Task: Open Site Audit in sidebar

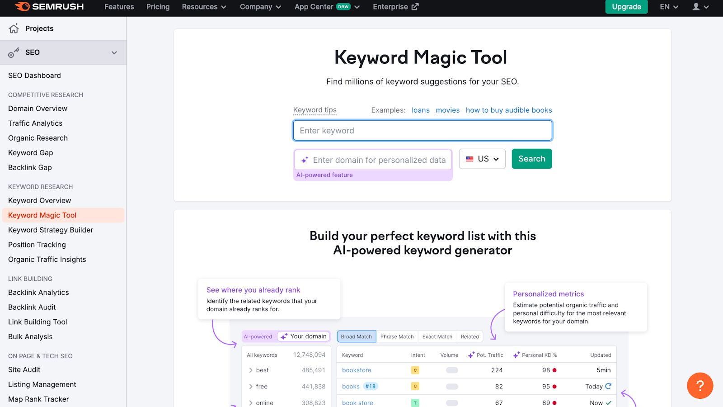Action: (x=24, y=369)
